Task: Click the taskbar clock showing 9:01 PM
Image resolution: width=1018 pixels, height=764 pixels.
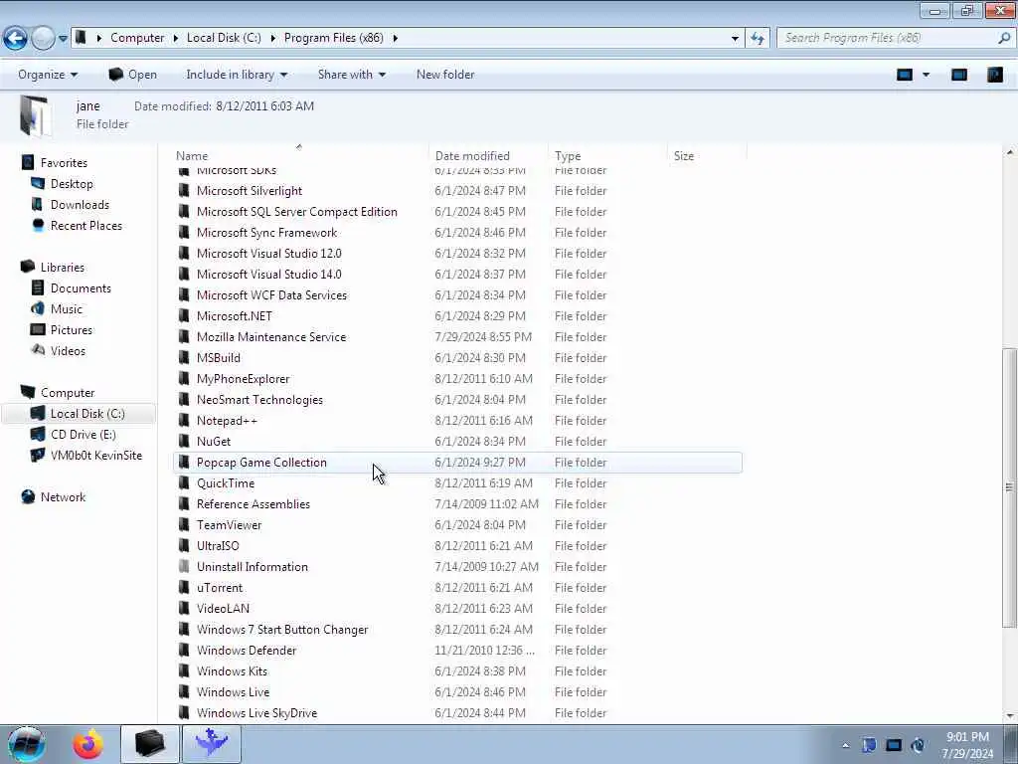Action: 967,745
